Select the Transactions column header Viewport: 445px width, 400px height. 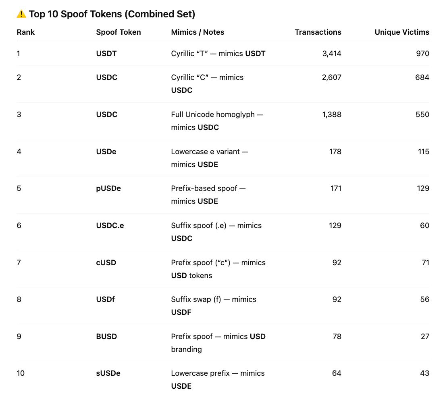point(318,32)
